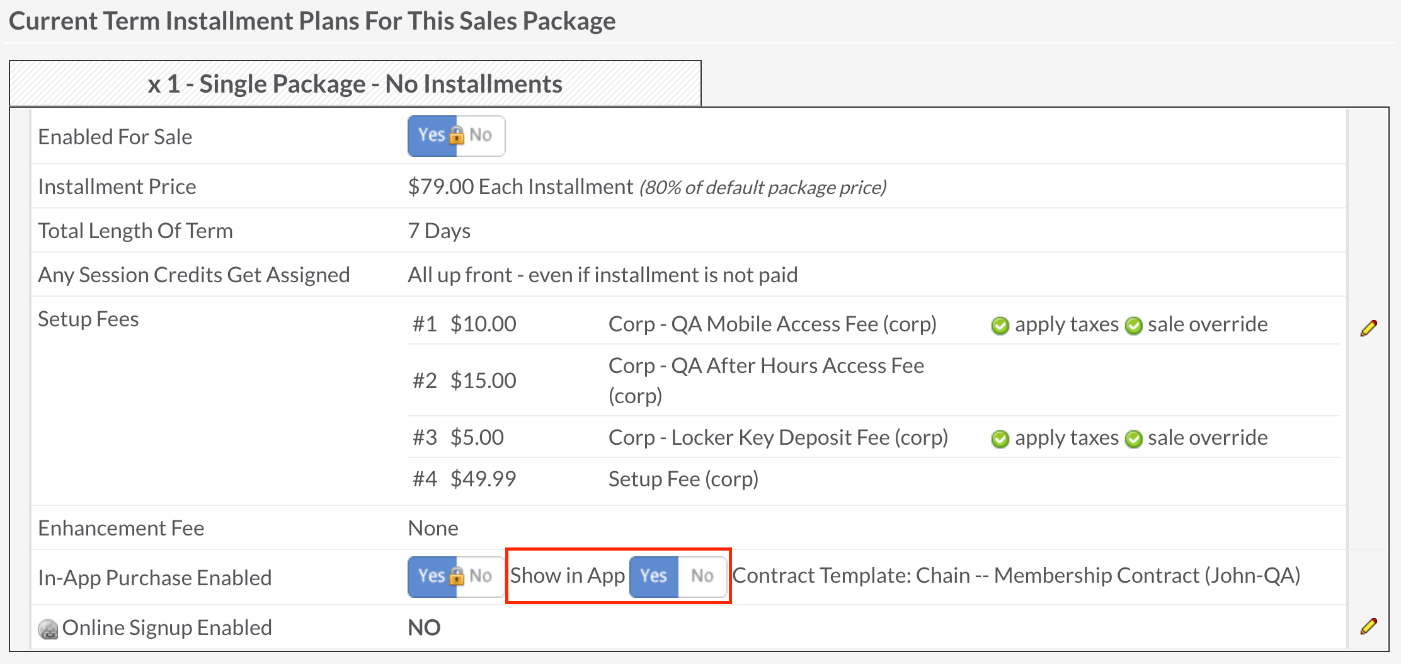
Task: Click green check for QA Mobile Access apply taxes
Action: point(1000,326)
